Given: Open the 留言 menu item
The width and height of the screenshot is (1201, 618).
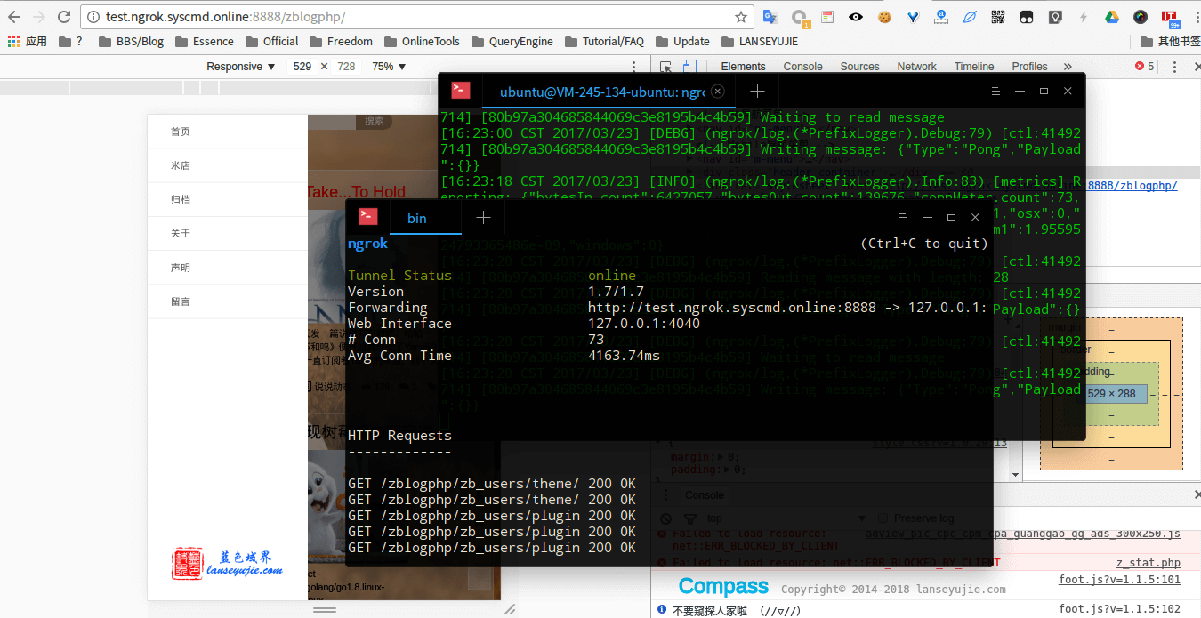Looking at the screenshot, I should pos(228,301).
